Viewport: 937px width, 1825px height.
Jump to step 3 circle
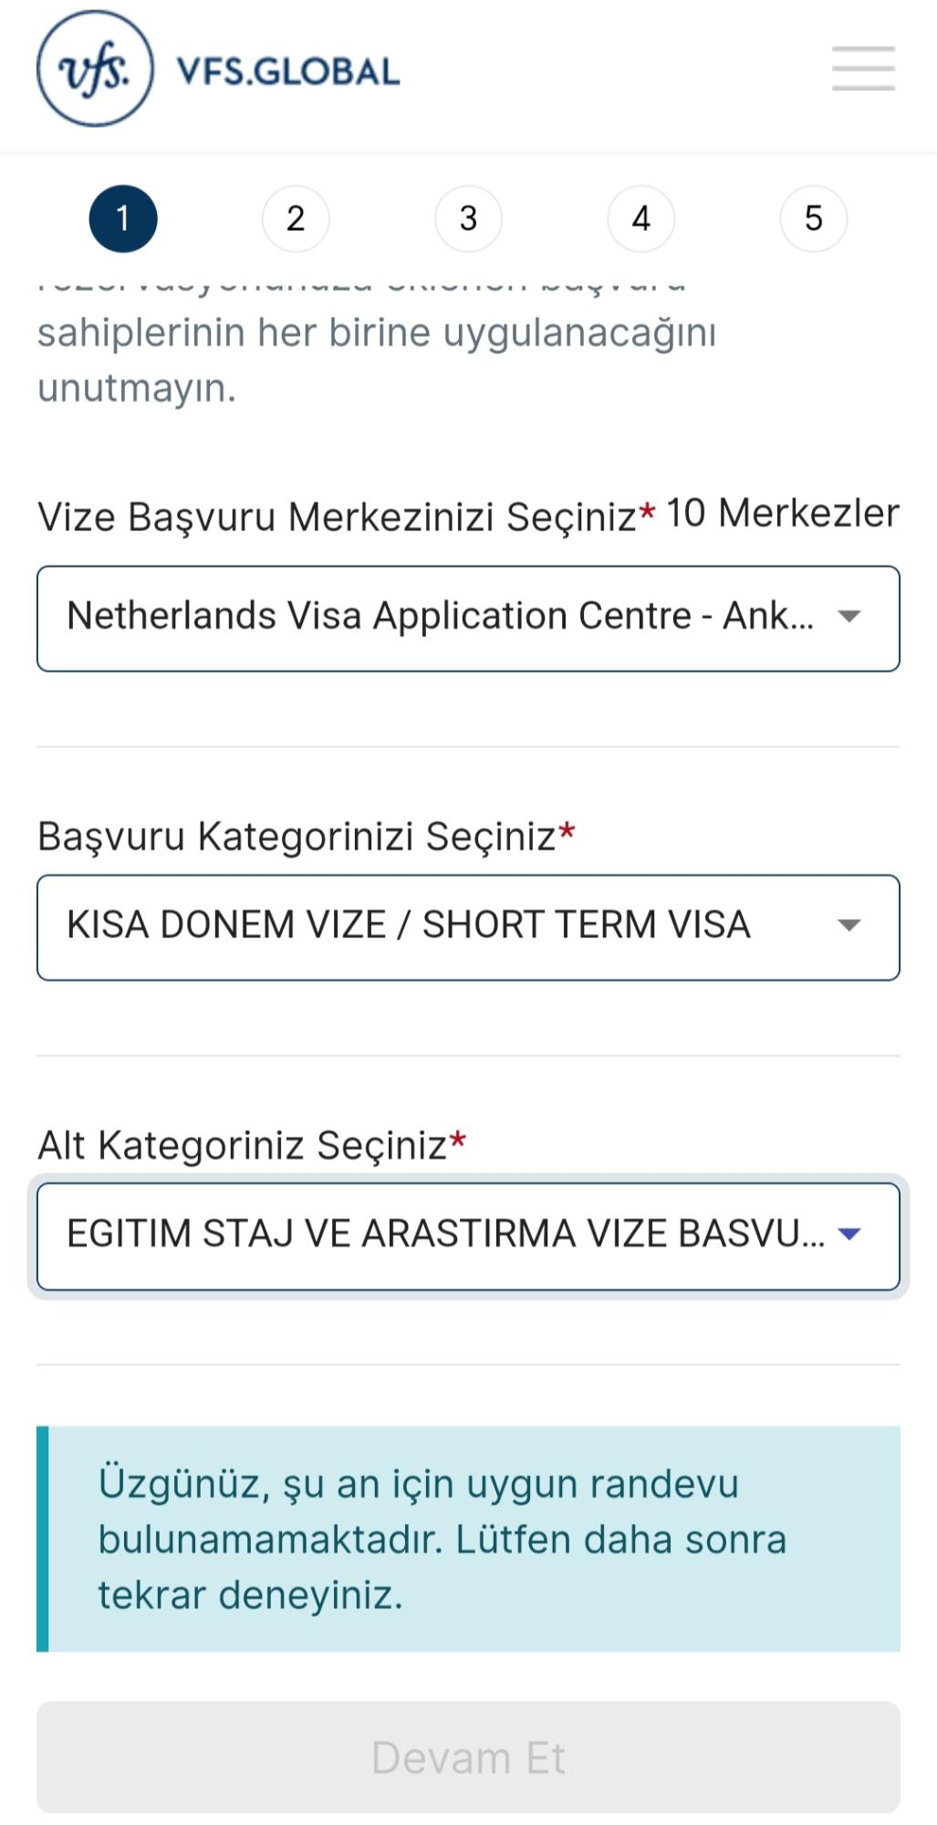(x=468, y=219)
